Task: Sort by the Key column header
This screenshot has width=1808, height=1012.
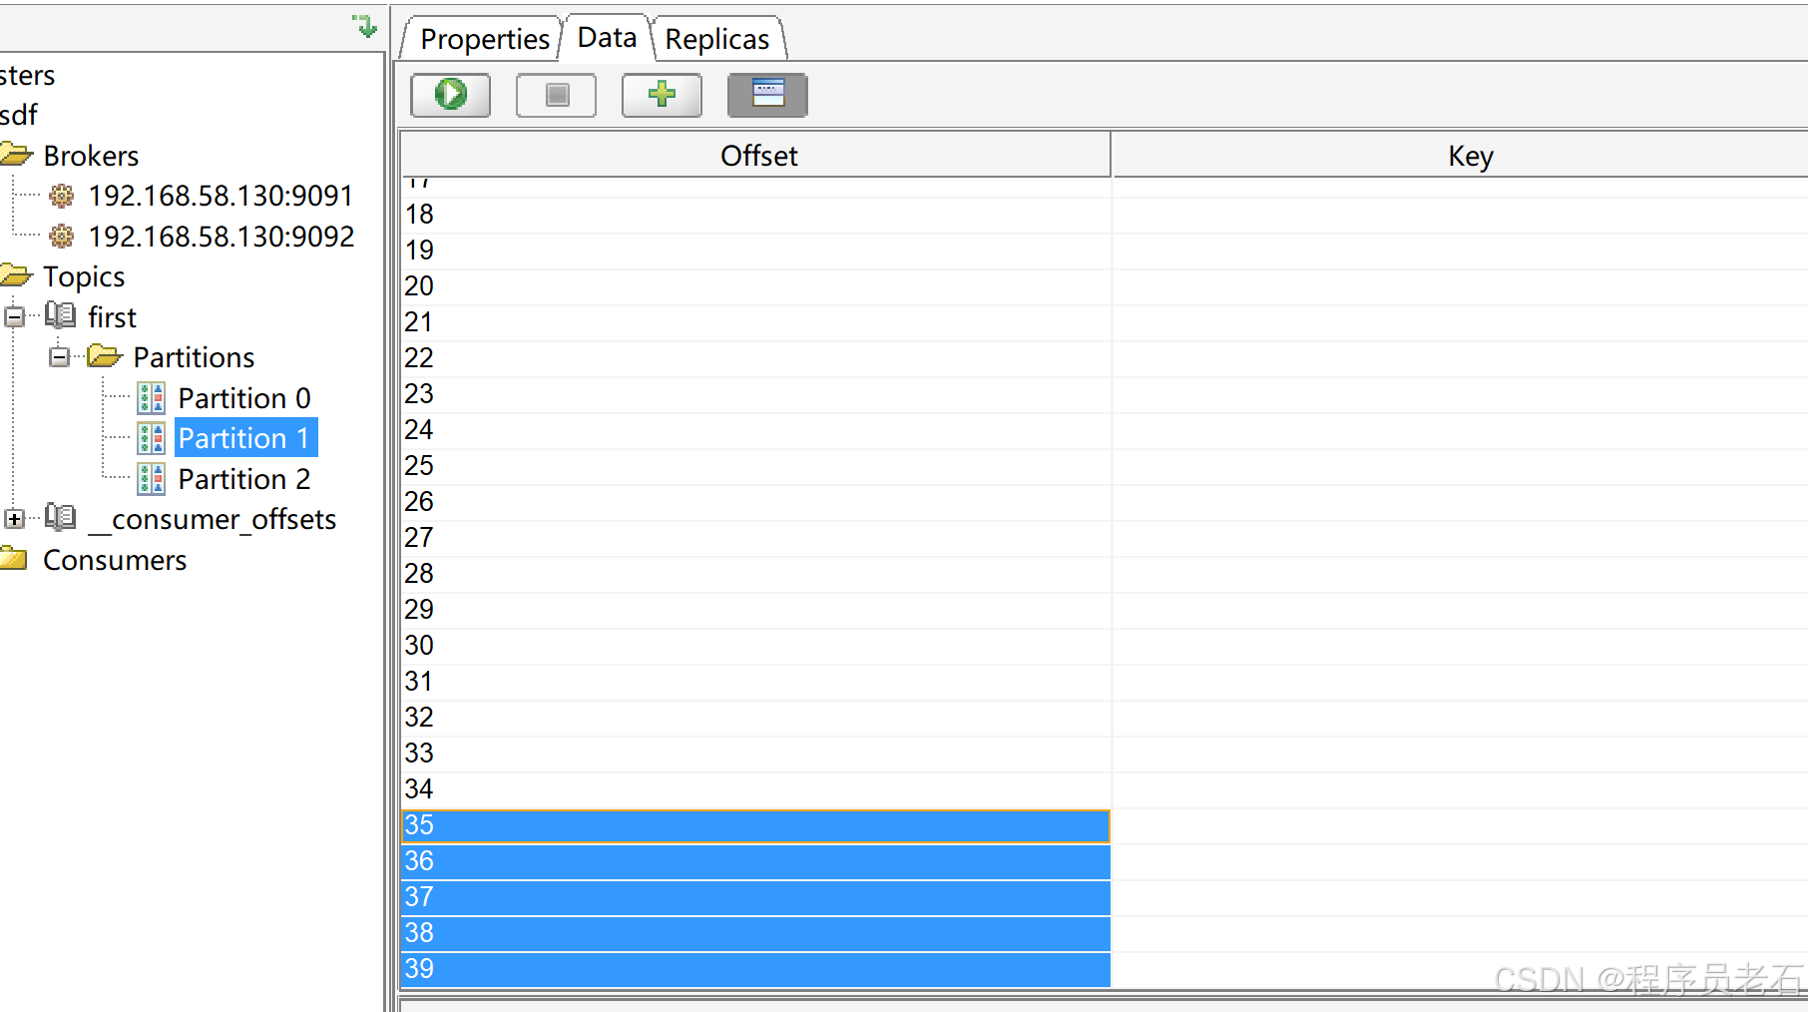Action: click(1461, 156)
